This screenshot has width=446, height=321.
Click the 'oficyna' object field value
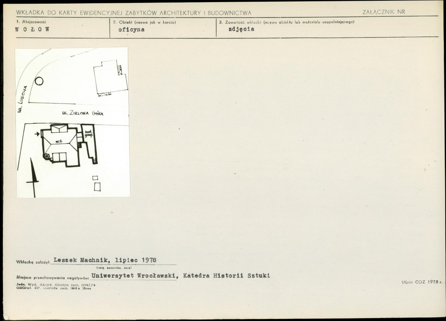[x=131, y=29]
